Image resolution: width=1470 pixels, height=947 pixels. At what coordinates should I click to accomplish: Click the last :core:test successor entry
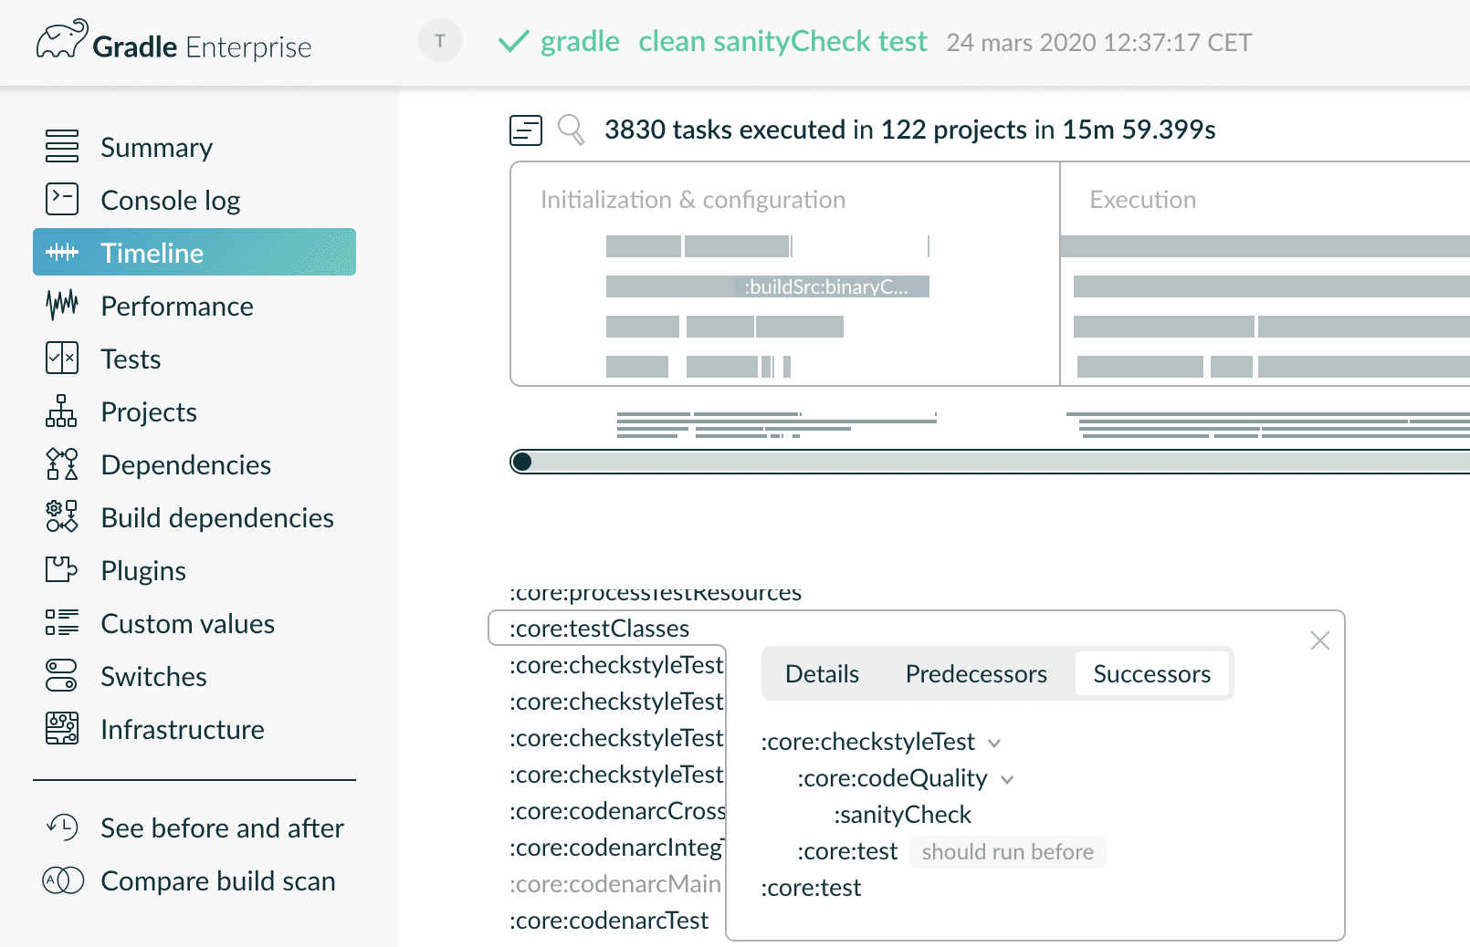tap(811, 888)
